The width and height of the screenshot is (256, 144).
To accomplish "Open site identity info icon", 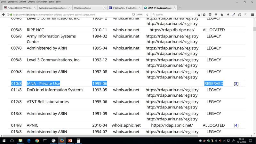I will click(8, 14).
